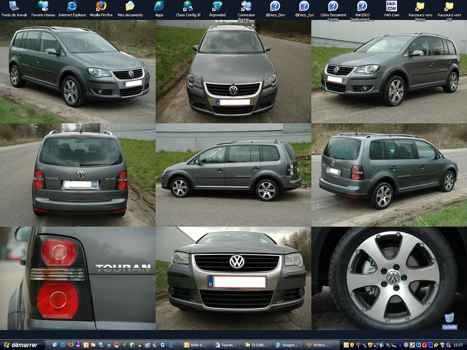Click the padlock icon in Quick Launch
The width and height of the screenshot is (467, 350).
coord(140,345)
